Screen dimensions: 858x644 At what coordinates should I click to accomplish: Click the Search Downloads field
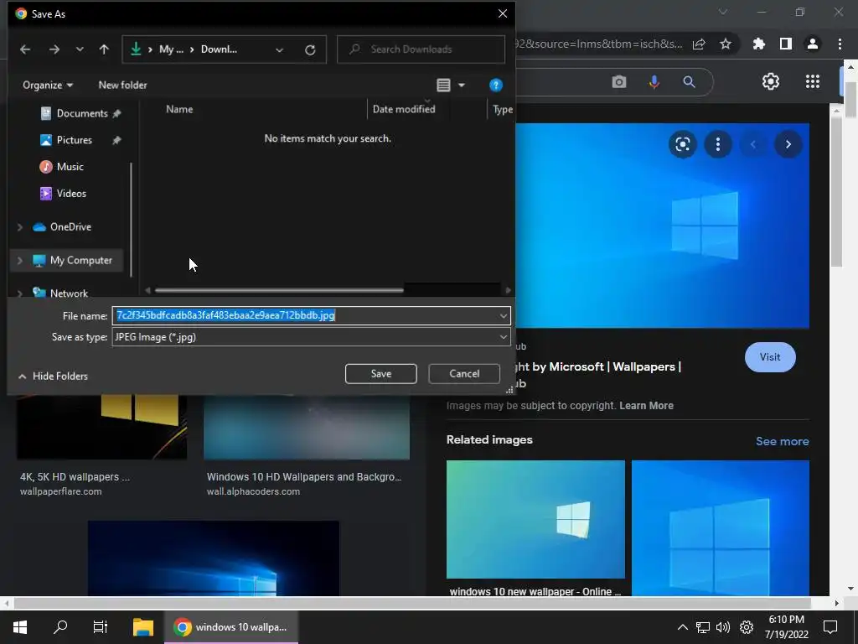(421, 49)
